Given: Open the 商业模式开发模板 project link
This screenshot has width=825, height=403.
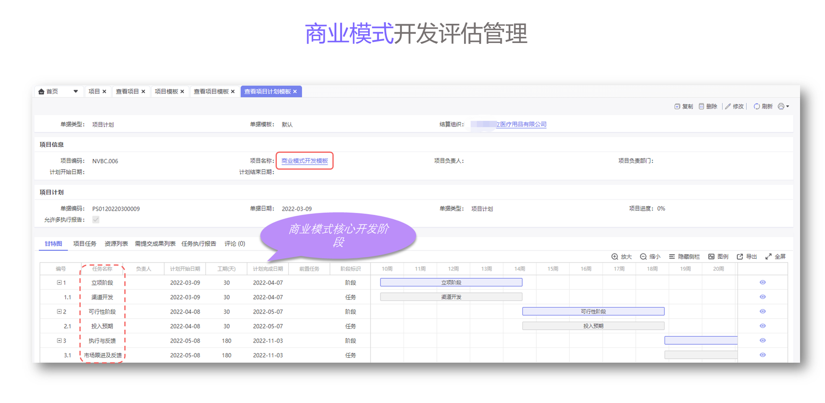Looking at the screenshot, I should pyautogui.click(x=305, y=161).
